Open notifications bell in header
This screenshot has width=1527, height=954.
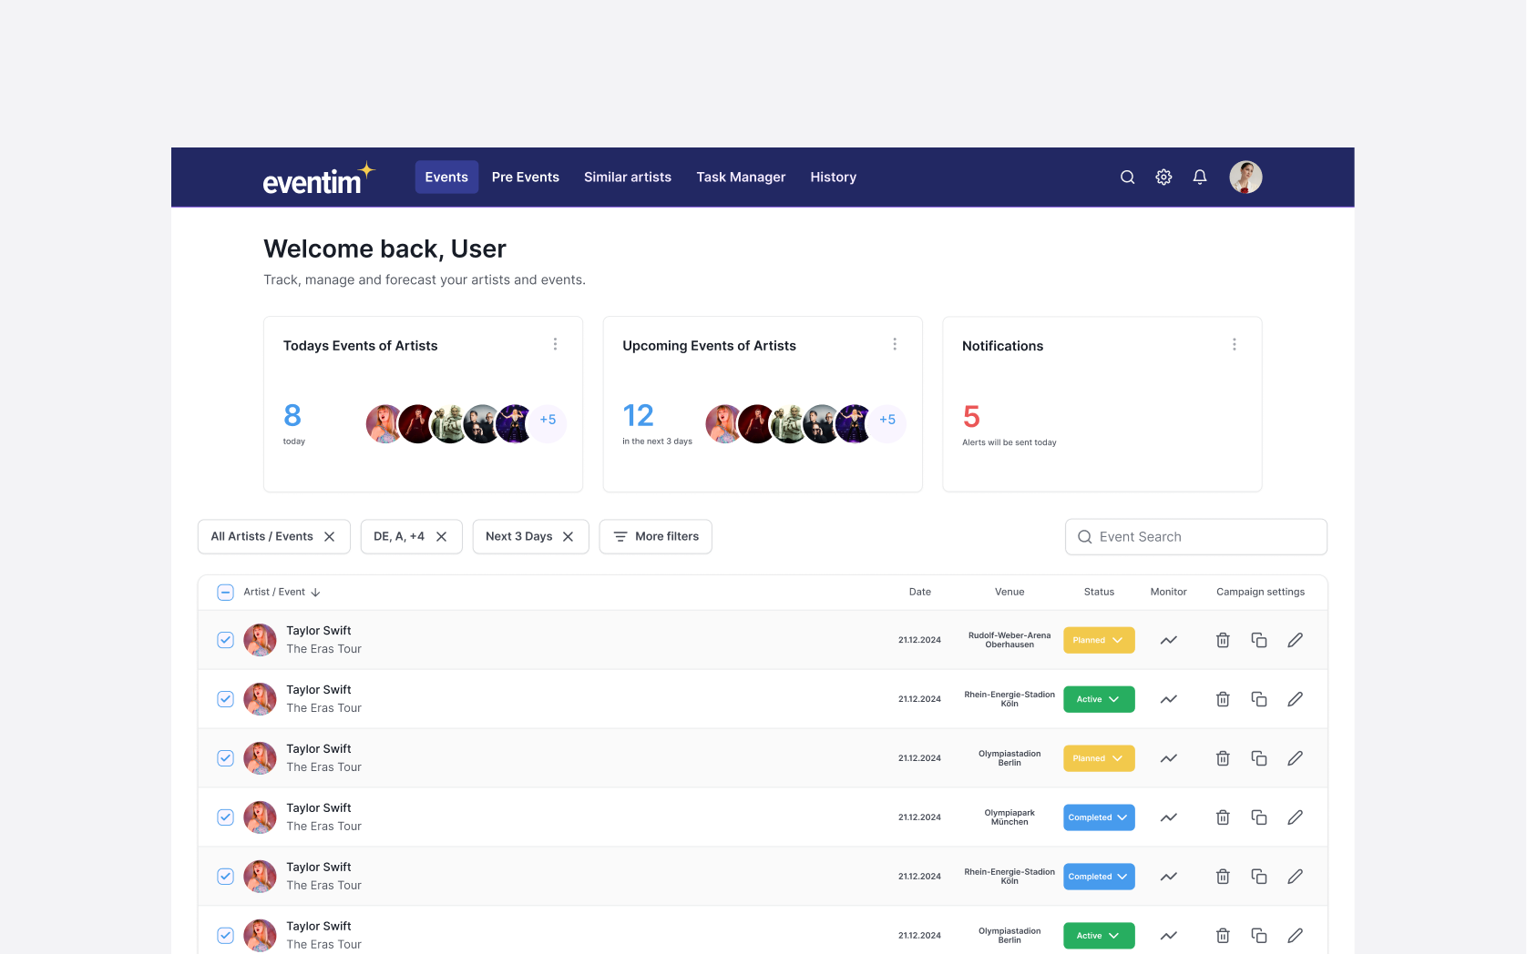click(1200, 178)
